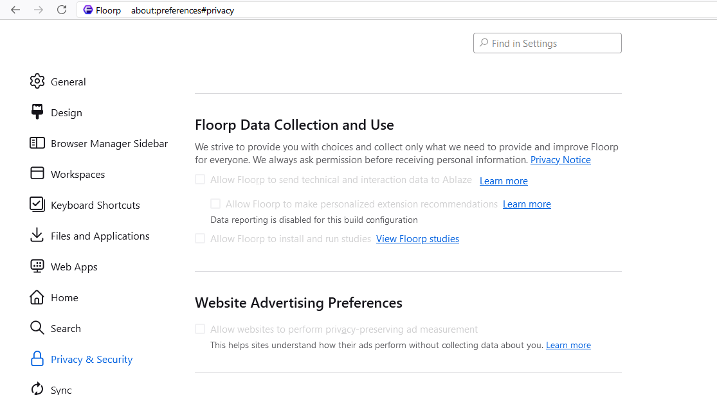Open Files and Applications download icon
This screenshot has height=395, width=717.
click(x=37, y=236)
